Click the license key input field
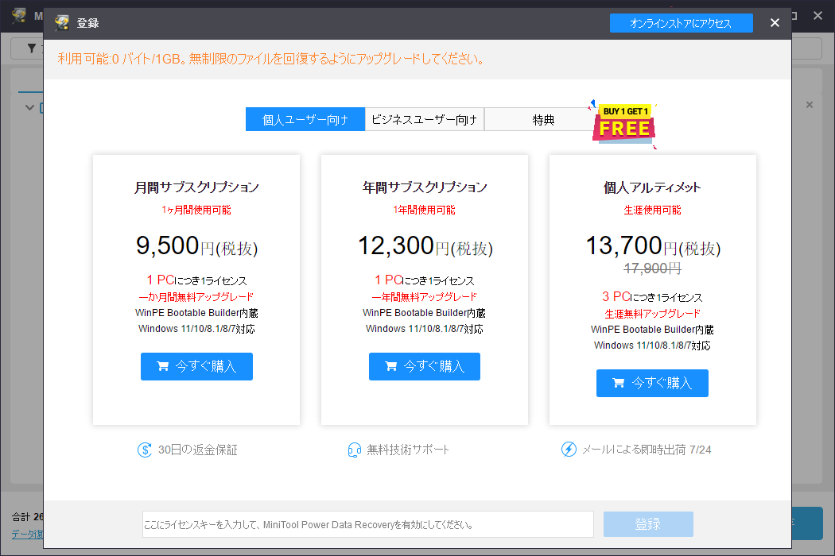835x556 pixels. point(367,524)
